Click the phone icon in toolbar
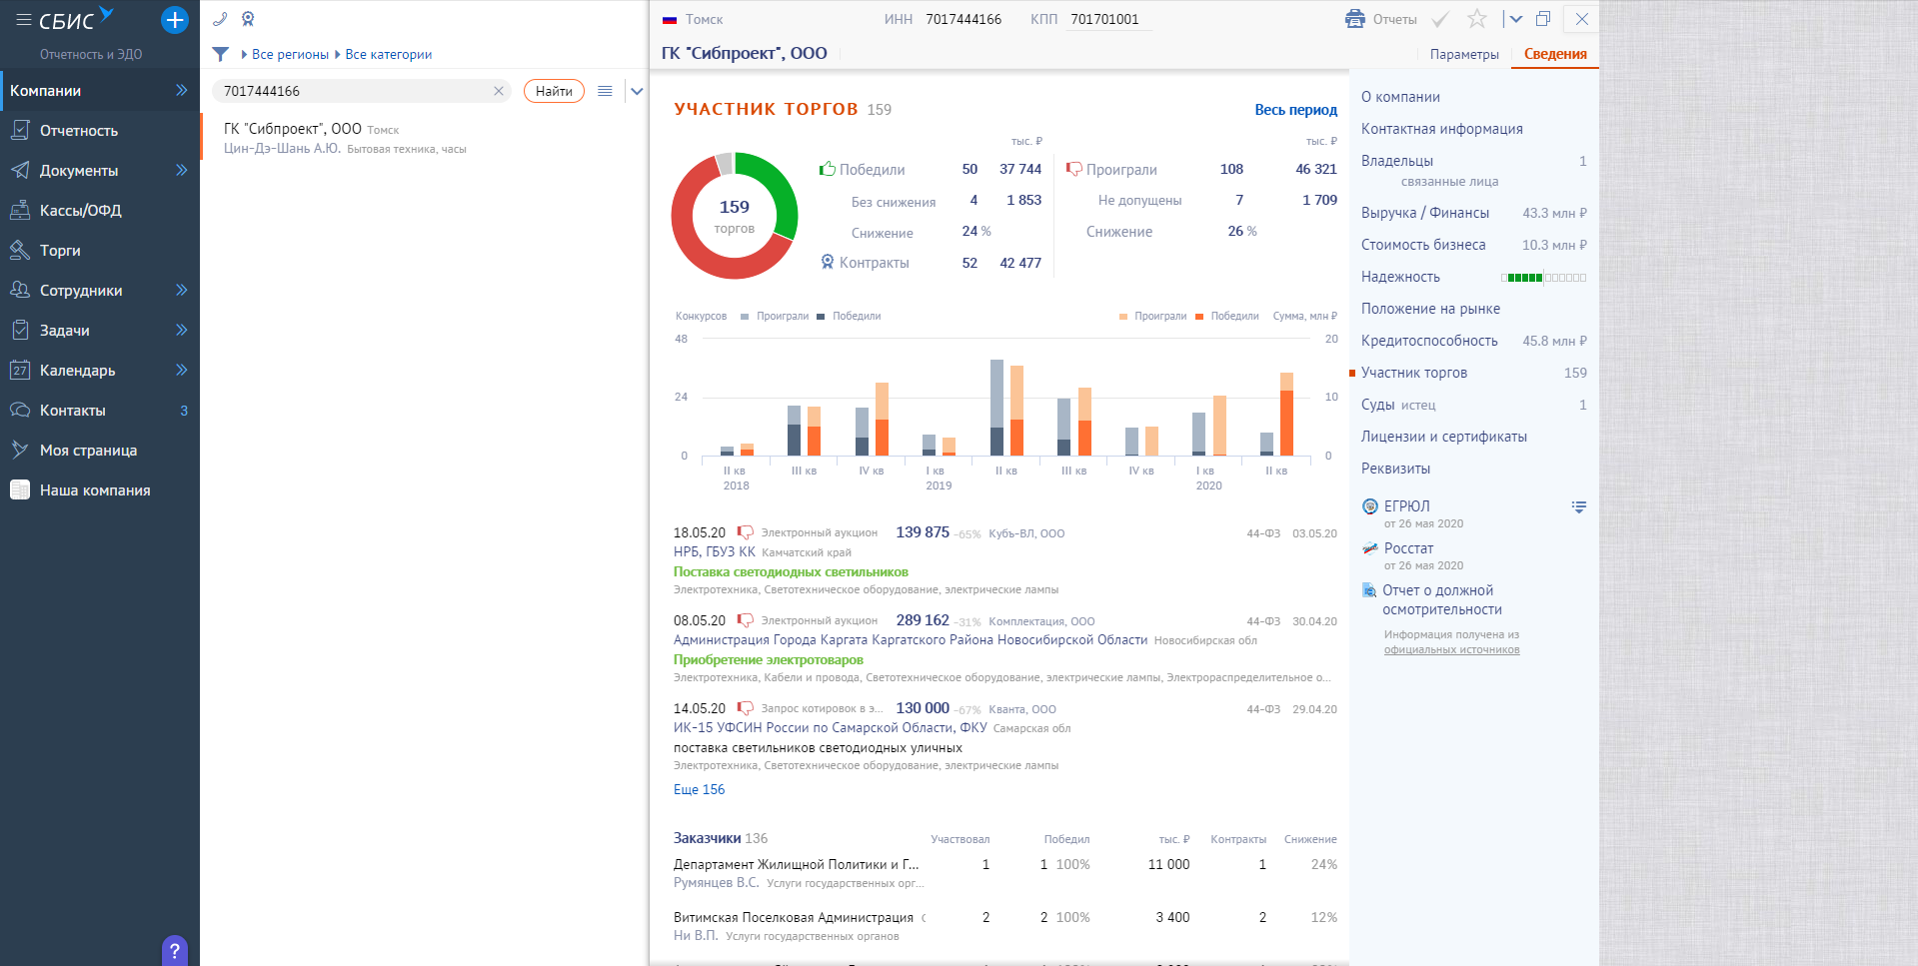This screenshot has width=1918, height=966. coord(221,19)
